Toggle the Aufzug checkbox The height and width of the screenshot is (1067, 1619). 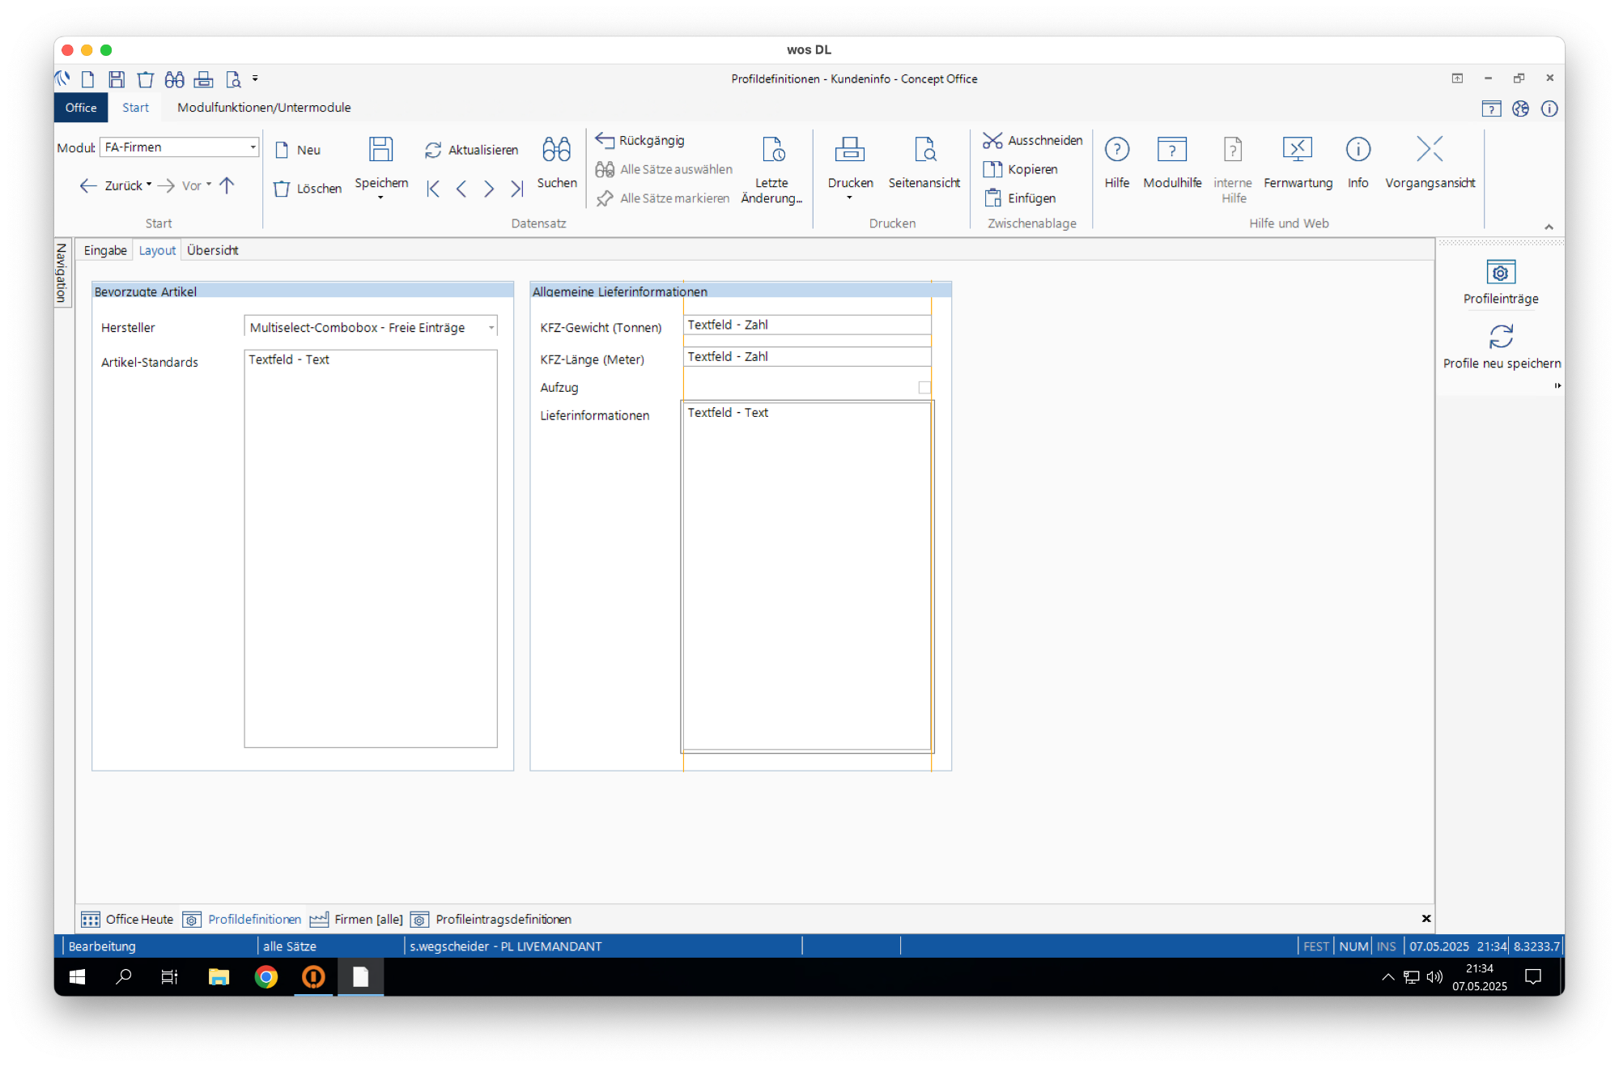point(924,388)
